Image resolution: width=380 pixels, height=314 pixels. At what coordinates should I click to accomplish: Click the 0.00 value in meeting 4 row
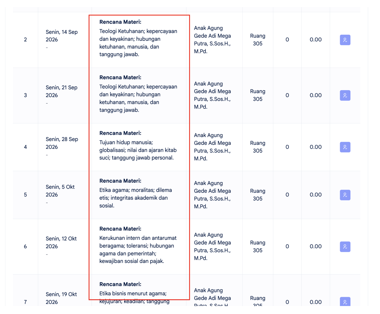click(x=316, y=147)
